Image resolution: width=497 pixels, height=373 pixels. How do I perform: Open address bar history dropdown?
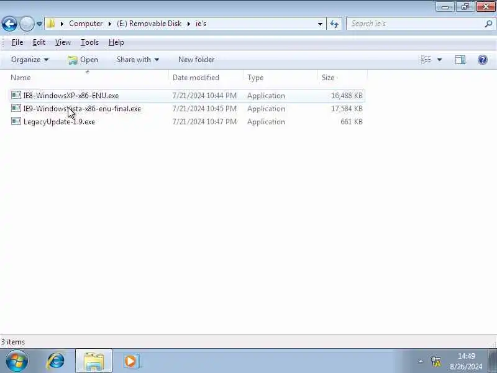tap(320, 24)
